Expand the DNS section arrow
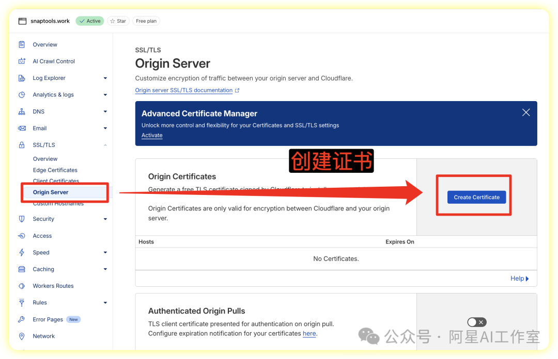 point(105,111)
